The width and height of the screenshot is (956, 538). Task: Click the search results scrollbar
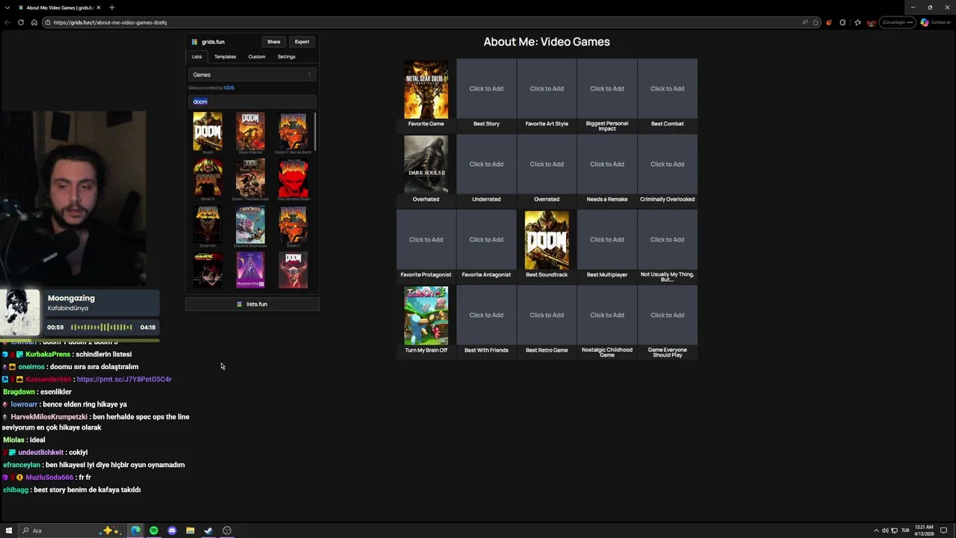(315, 132)
